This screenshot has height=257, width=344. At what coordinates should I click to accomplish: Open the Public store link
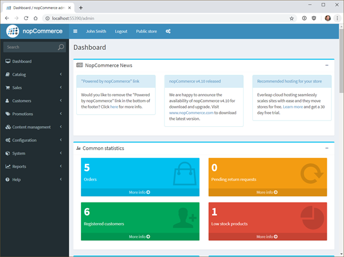point(146,31)
